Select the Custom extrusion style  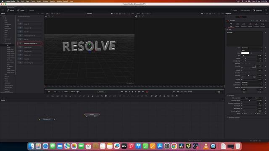tap(257, 98)
